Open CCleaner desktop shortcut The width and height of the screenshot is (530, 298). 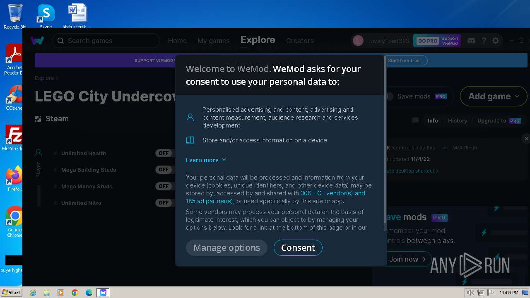coord(14,98)
